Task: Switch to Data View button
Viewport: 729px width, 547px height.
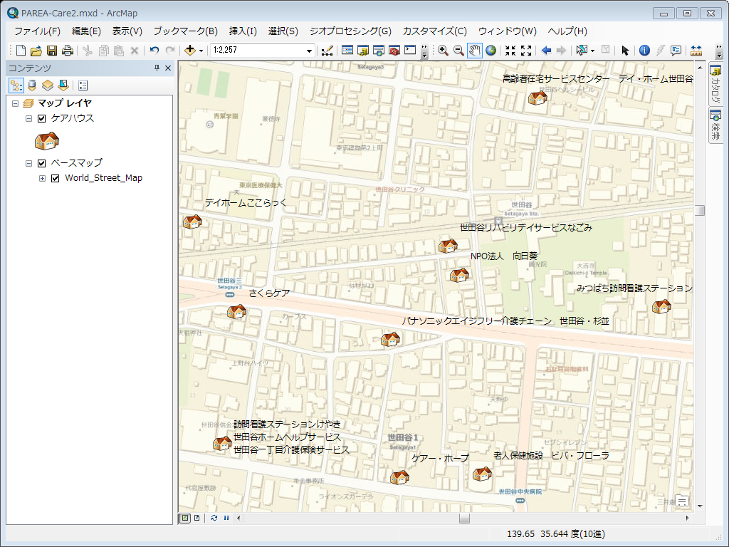Action: [x=185, y=518]
